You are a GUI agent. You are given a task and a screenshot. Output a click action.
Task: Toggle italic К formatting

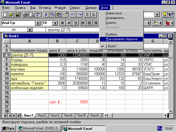tap(69, 23)
